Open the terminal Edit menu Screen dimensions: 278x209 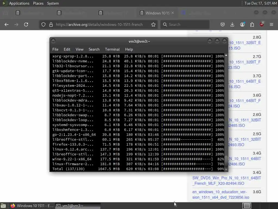pyautogui.click(x=67, y=50)
